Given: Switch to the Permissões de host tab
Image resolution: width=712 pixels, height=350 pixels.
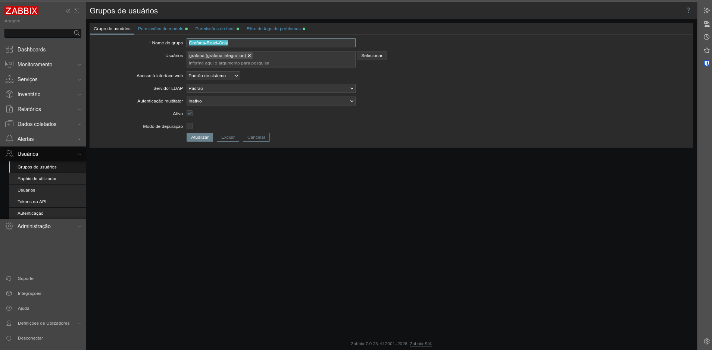Looking at the screenshot, I should (x=215, y=29).
